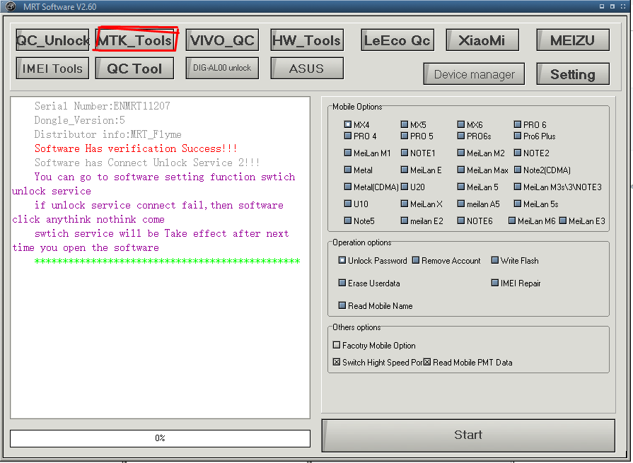Viewport: 633px width, 463px height.
Task: Uncheck Read Mobile PMT Data
Action: (x=426, y=362)
